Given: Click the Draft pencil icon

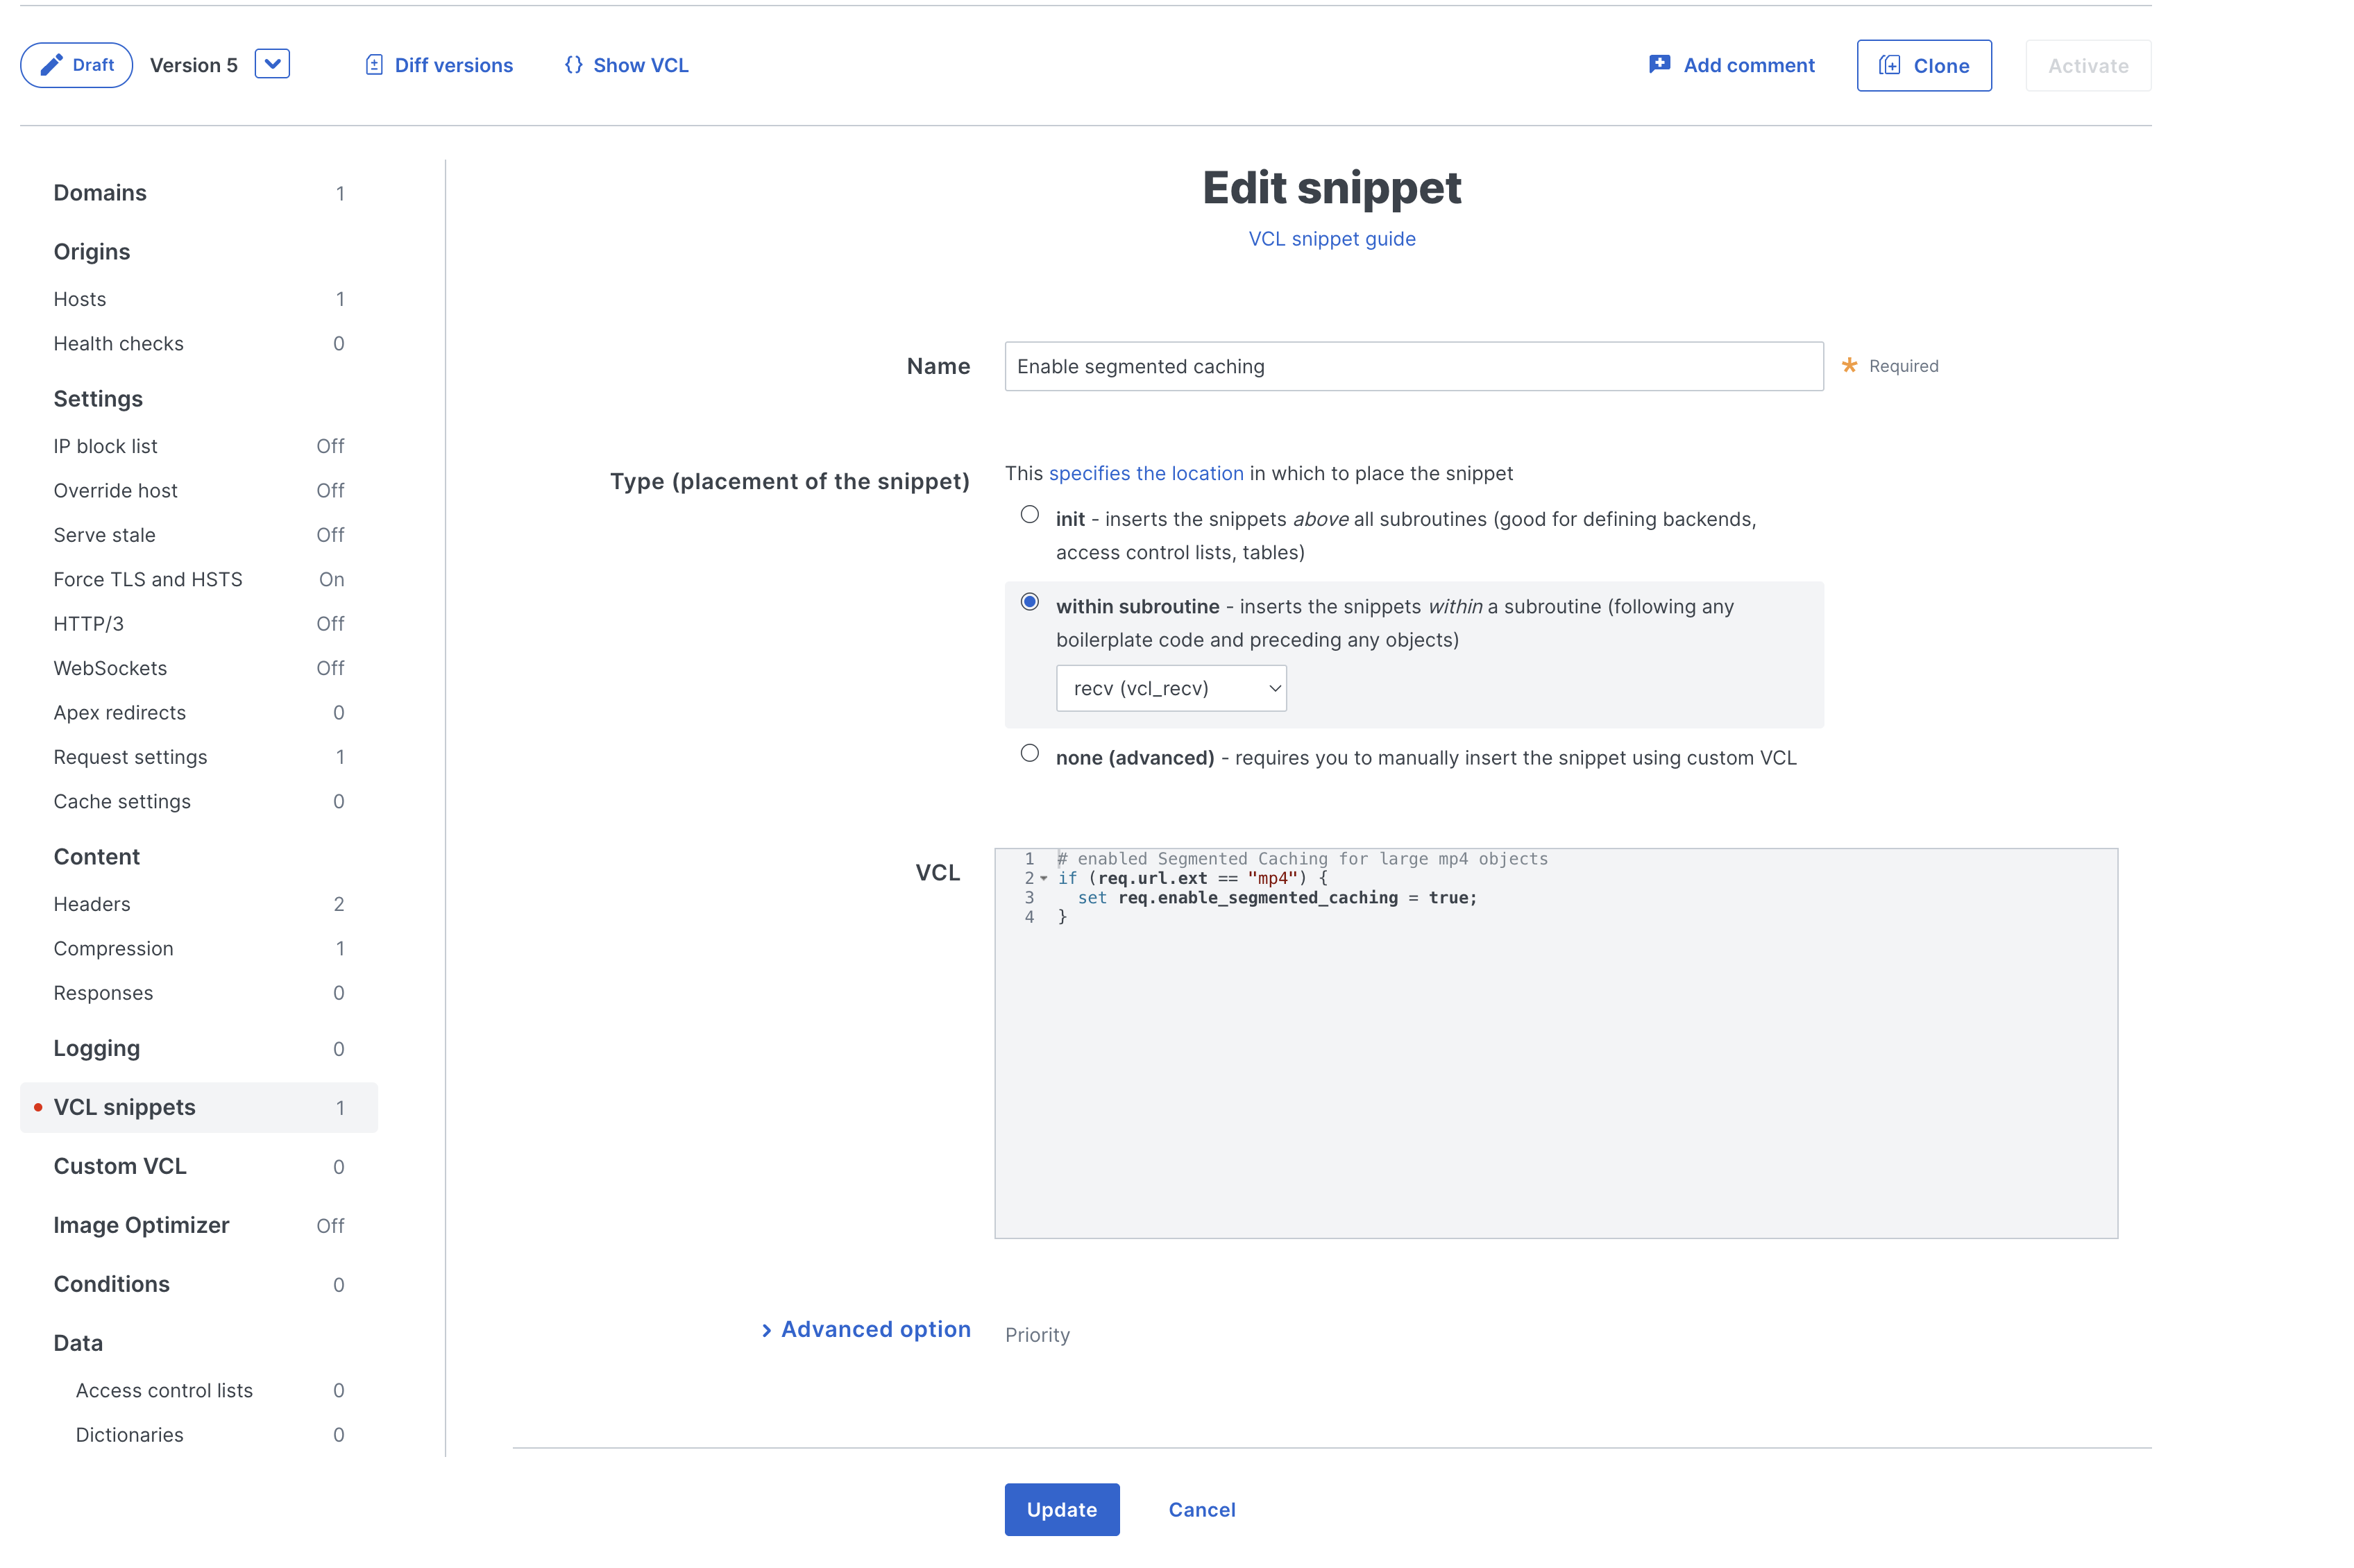Looking at the screenshot, I should (51, 65).
